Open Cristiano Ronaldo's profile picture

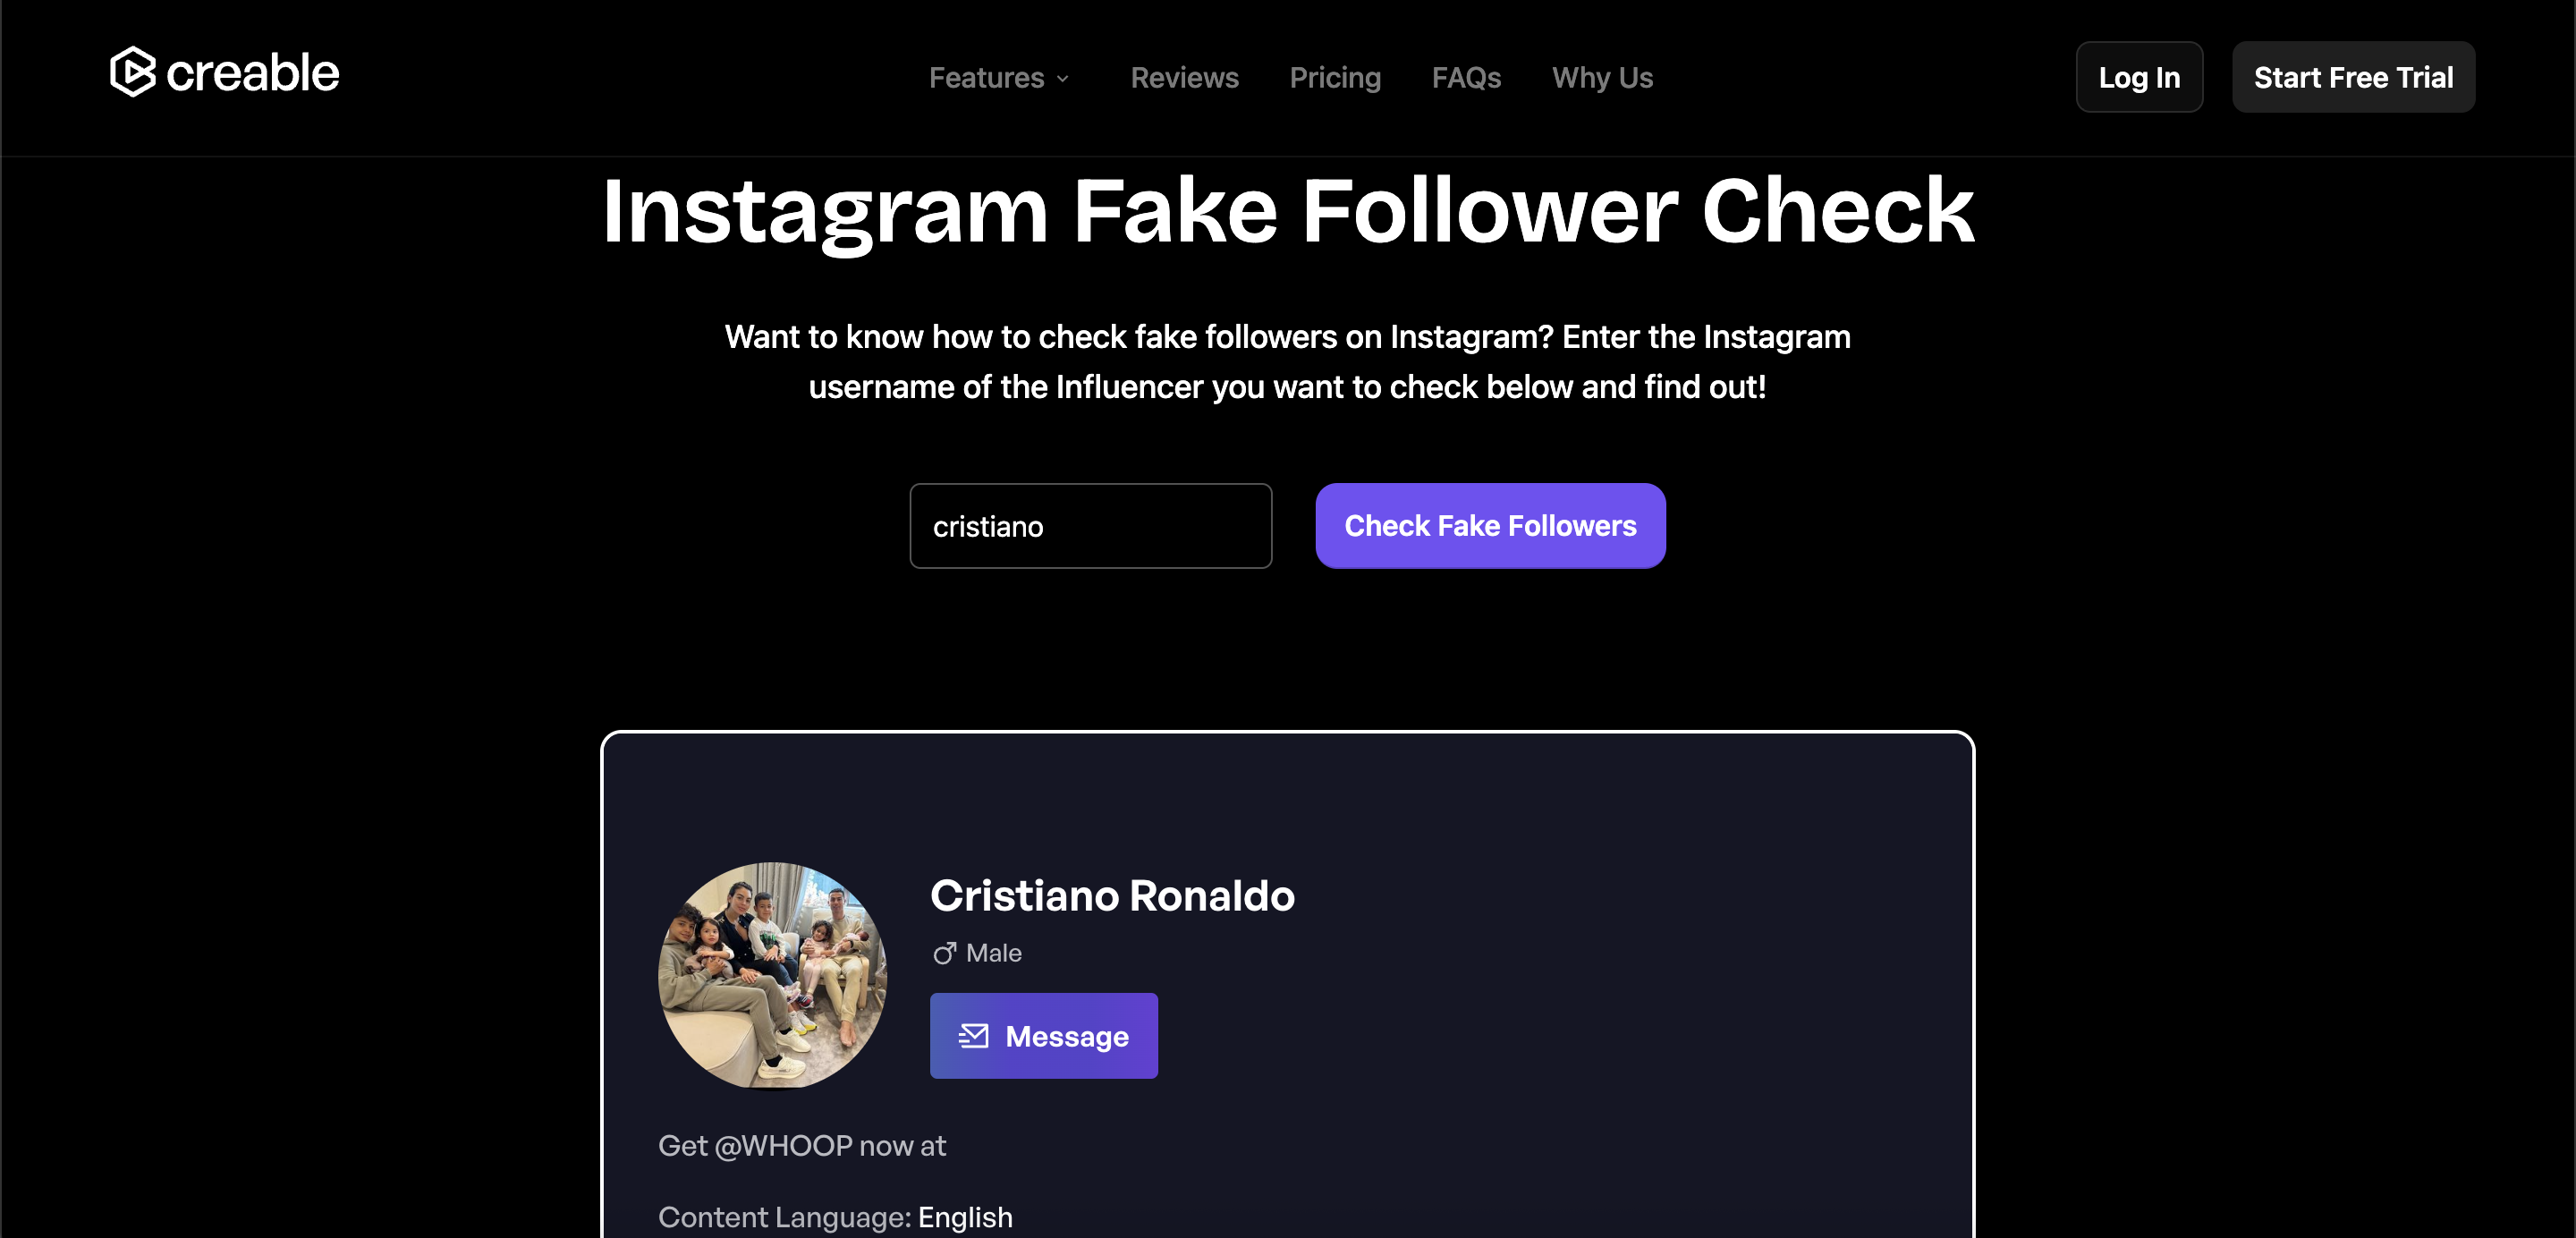772,975
